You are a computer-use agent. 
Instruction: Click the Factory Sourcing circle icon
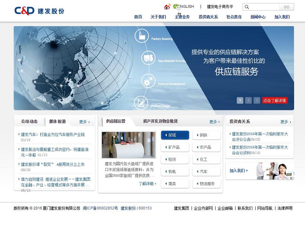[142, 36]
